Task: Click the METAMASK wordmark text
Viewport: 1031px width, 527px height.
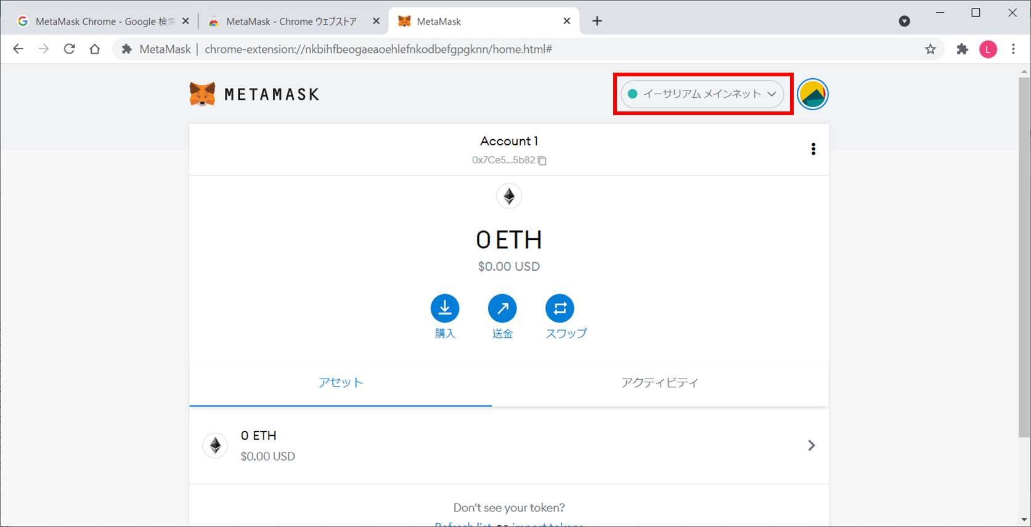Action: point(272,94)
